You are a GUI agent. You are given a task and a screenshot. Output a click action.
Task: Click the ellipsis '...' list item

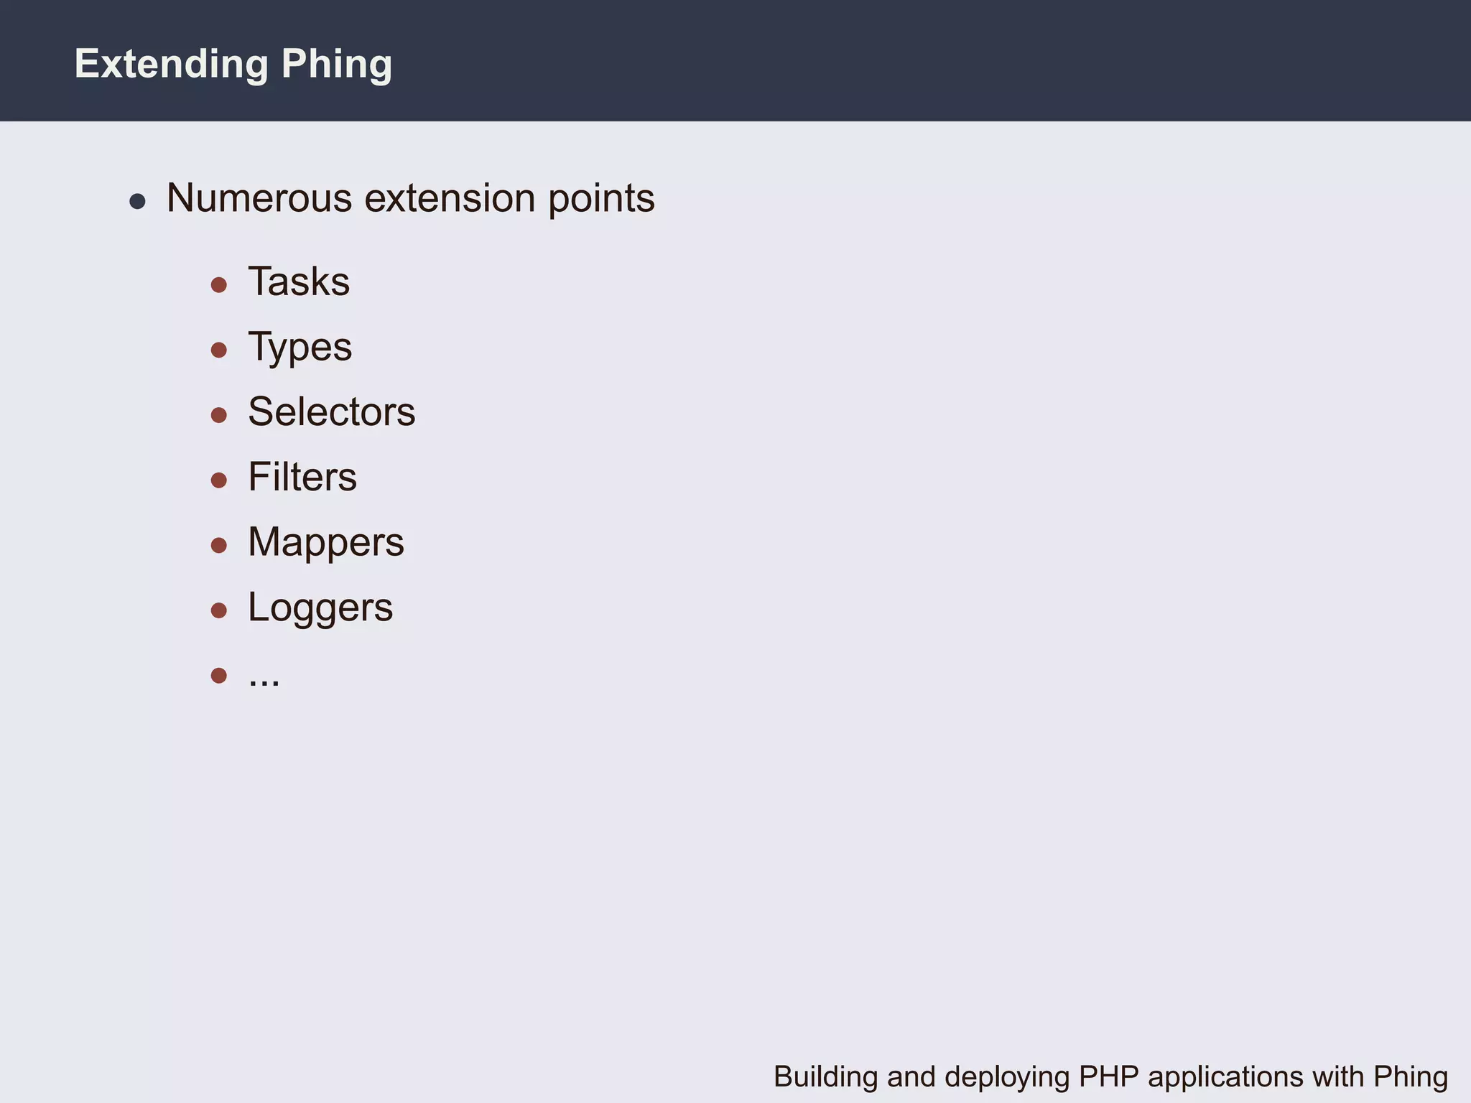coord(264,677)
